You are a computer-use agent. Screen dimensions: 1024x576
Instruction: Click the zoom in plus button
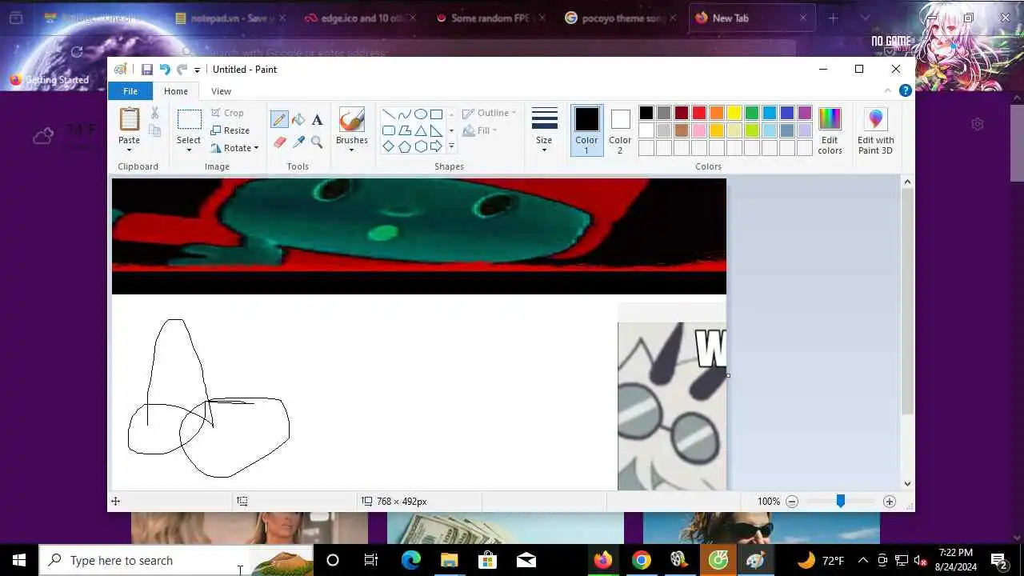coord(889,502)
